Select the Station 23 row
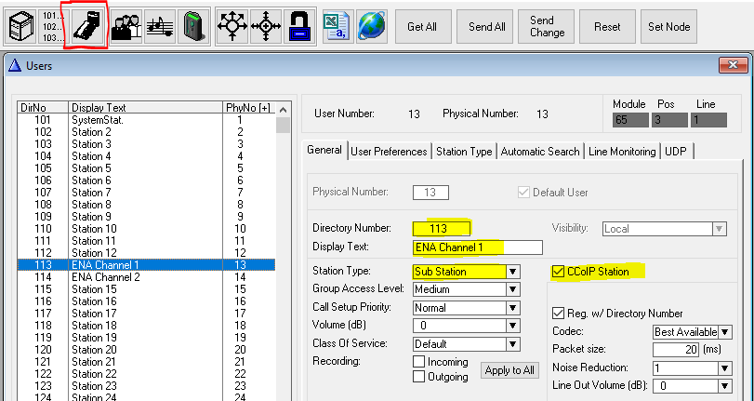Image resolution: width=754 pixels, height=401 pixels. (x=146, y=385)
